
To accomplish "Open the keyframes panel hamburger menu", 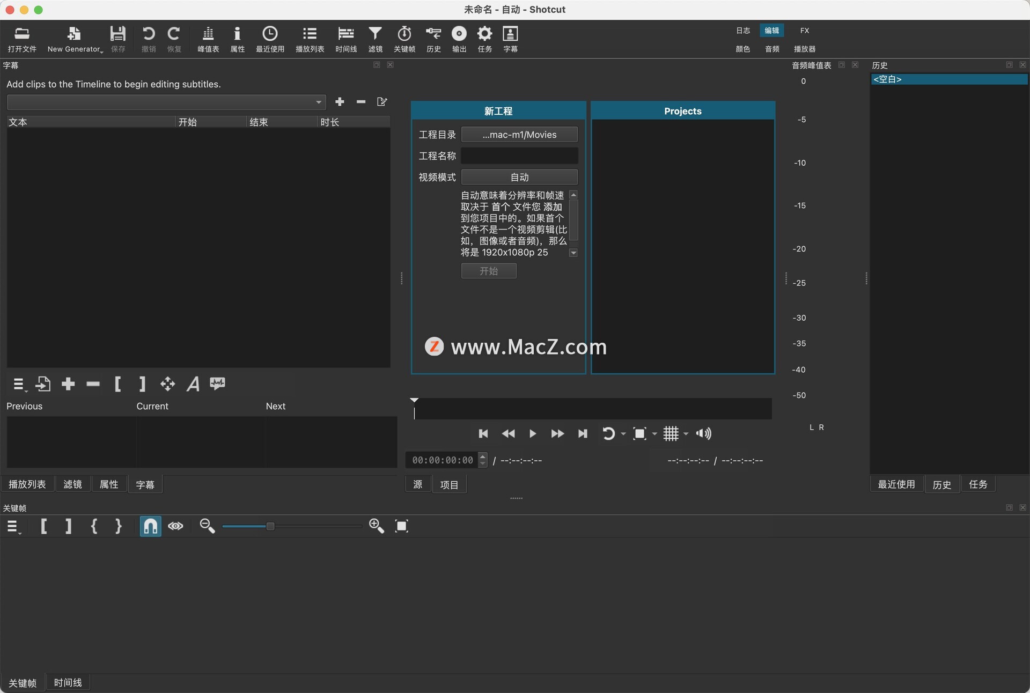I will [13, 527].
